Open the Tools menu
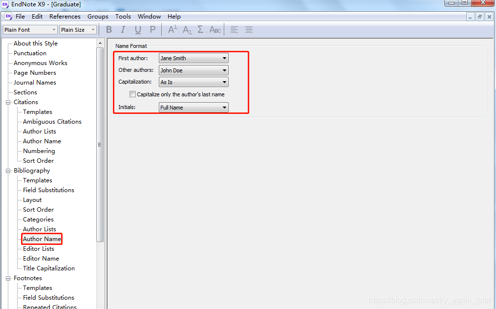Screen dimensions: 496x309 point(123,17)
